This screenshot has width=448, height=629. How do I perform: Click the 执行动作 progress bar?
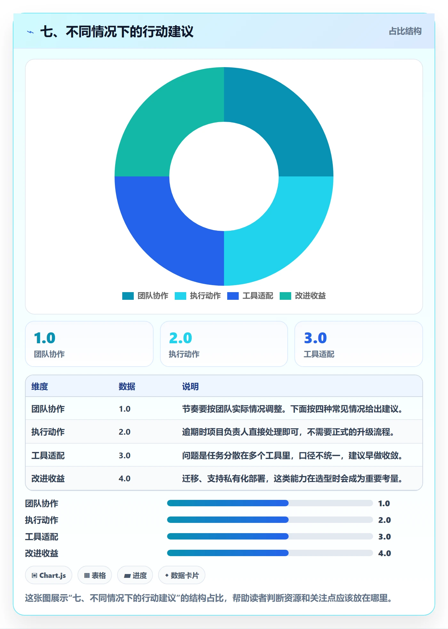270,520
